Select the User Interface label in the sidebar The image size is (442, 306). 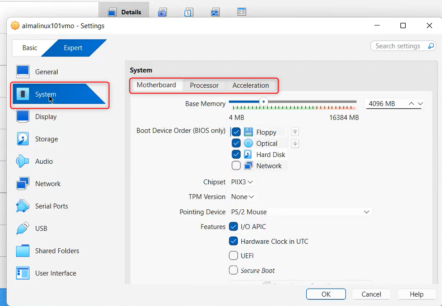point(56,273)
